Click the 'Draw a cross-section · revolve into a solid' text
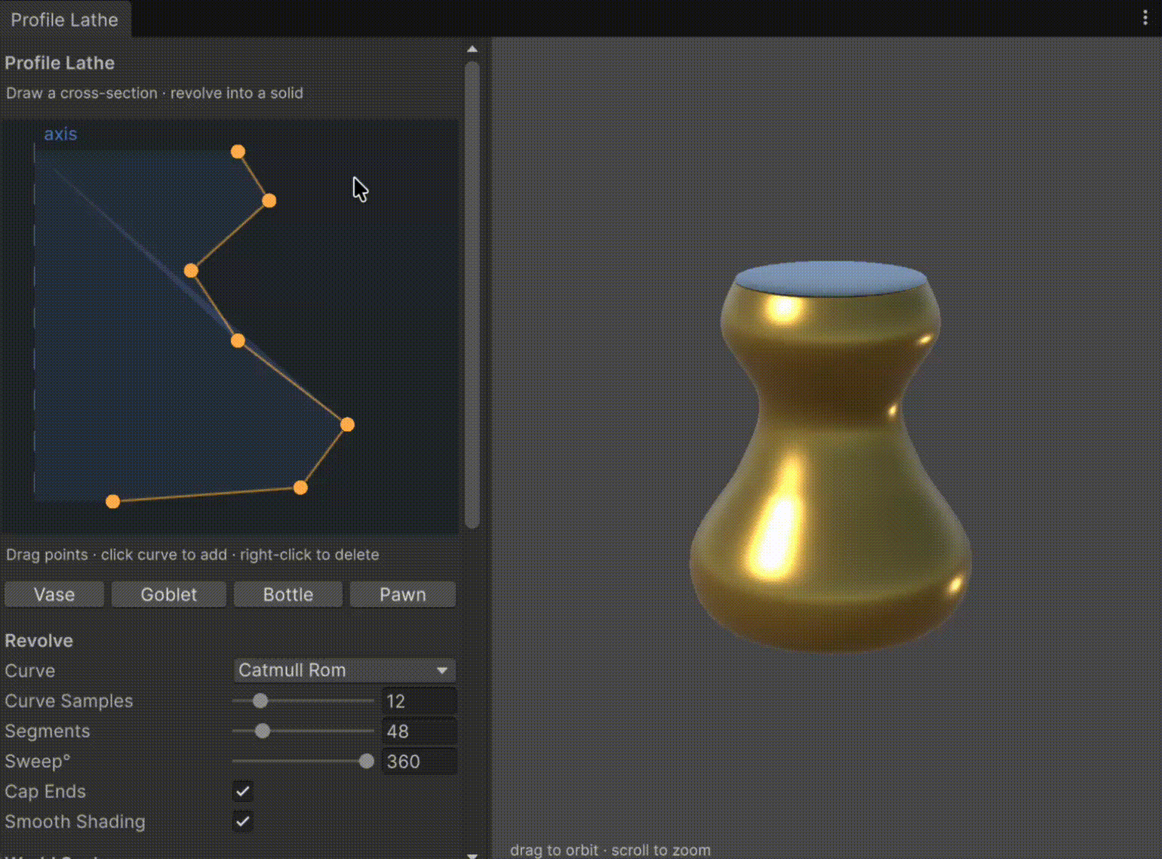The image size is (1162, 859). coord(155,93)
